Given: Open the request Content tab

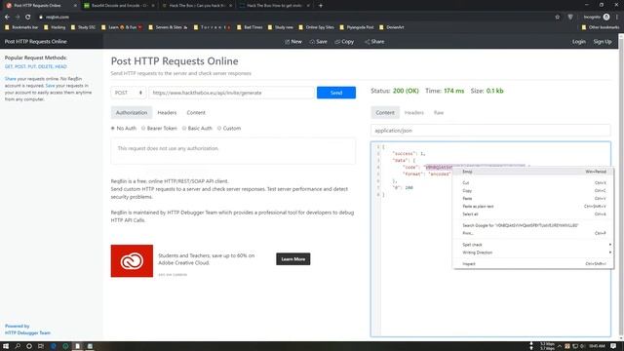Looking at the screenshot, I should (196, 113).
